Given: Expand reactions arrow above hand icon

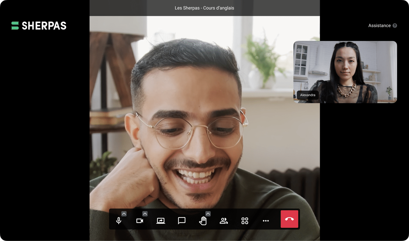Looking at the screenshot, I should point(208,214).
